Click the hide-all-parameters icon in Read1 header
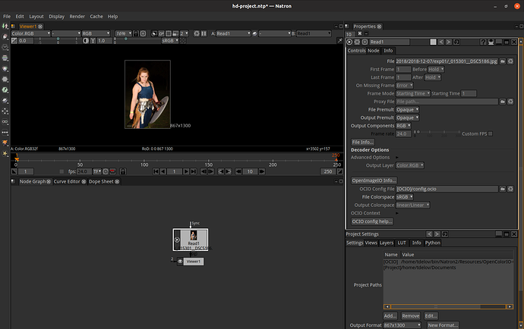Image resolution: width=524 pixels, height=329 pixels. coord(491,42)
